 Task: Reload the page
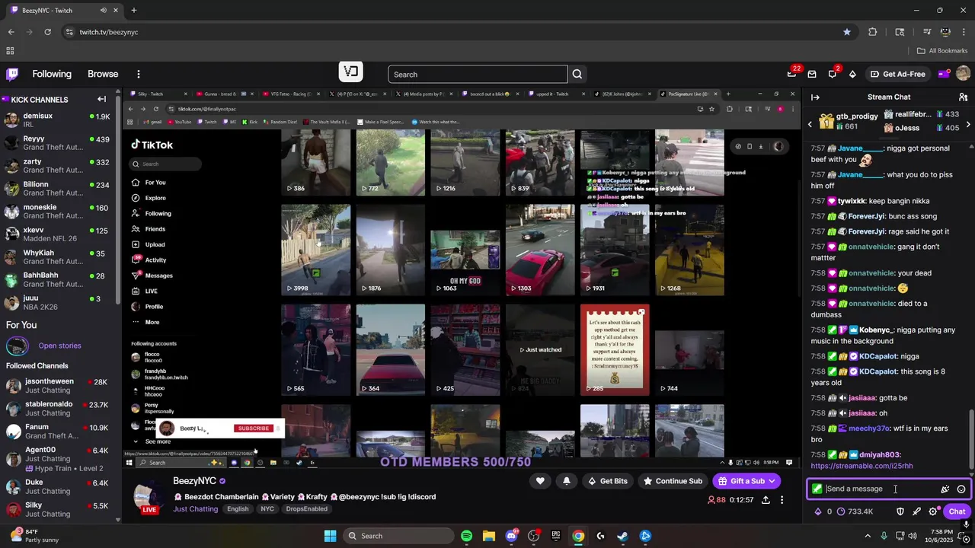pyautogui.click(x=47, y=32)
